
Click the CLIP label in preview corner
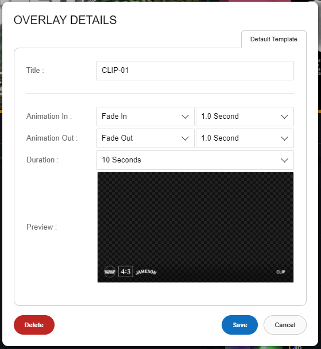point(281,272)
